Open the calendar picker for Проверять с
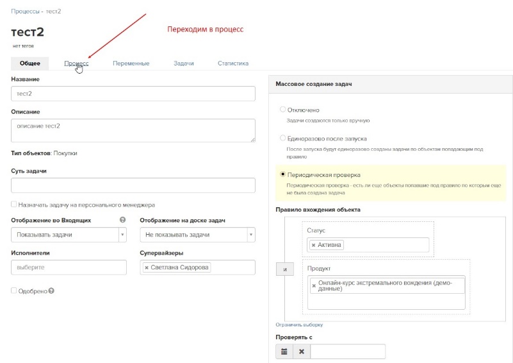 pyautogui.click(x=285, y=351)
